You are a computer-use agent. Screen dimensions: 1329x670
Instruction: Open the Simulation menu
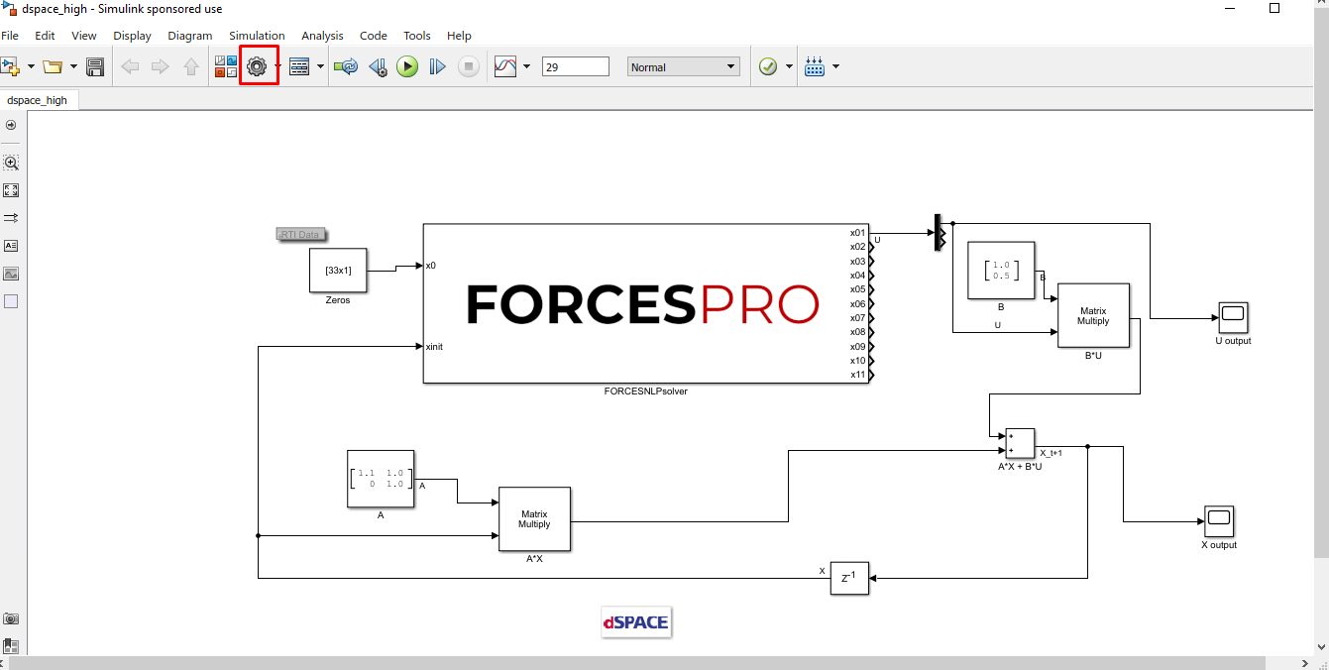(257, 36)
